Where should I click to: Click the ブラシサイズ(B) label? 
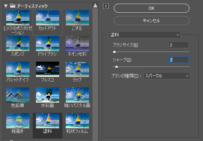coord(125,45)
